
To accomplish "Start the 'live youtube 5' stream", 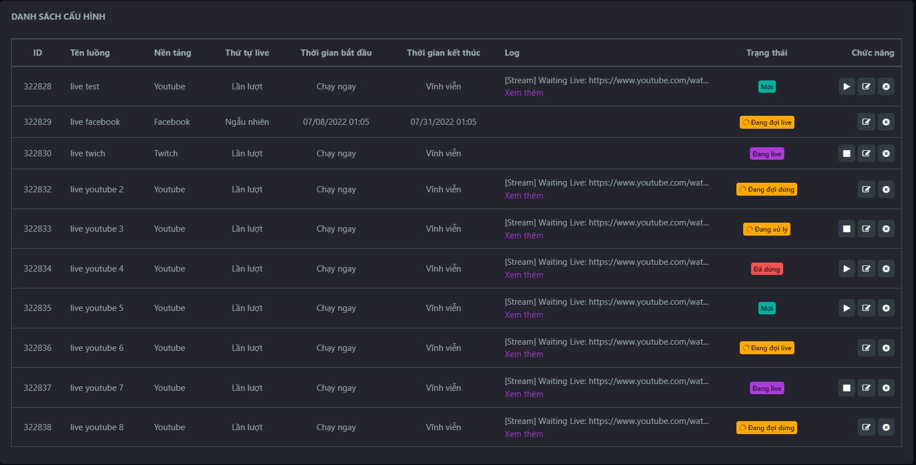I will (x=846, y=308).
